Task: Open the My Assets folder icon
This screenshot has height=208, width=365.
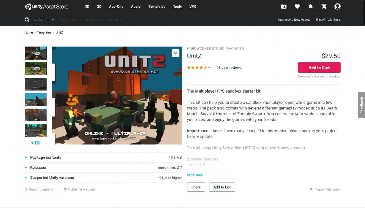Action: click(284, 7)
